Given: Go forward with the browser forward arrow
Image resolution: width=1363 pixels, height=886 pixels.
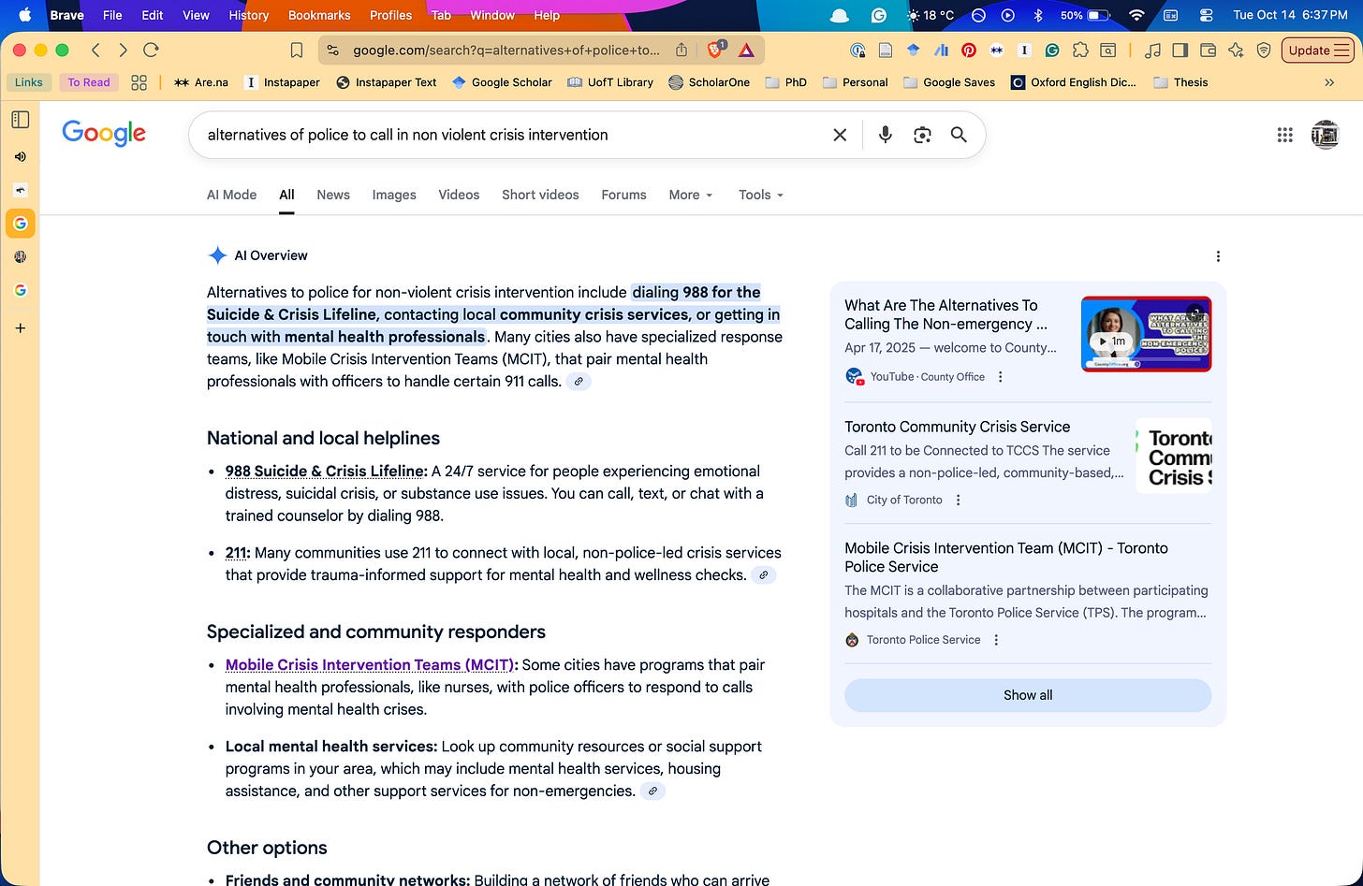Looking at the screenshot, I should coord(123,51).
